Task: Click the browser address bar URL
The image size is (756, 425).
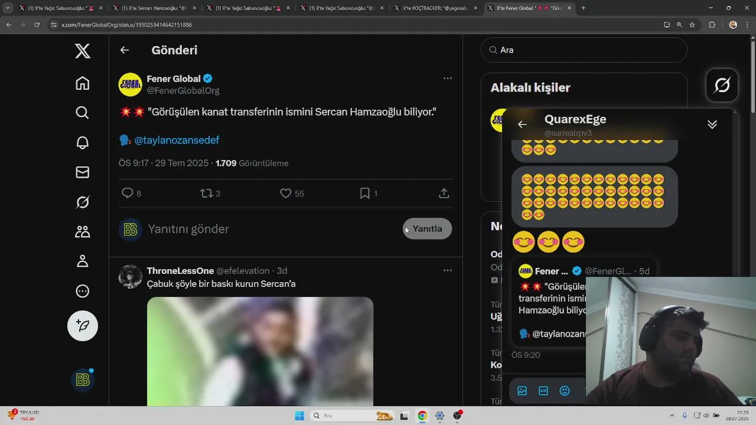Action: [127, 25]
